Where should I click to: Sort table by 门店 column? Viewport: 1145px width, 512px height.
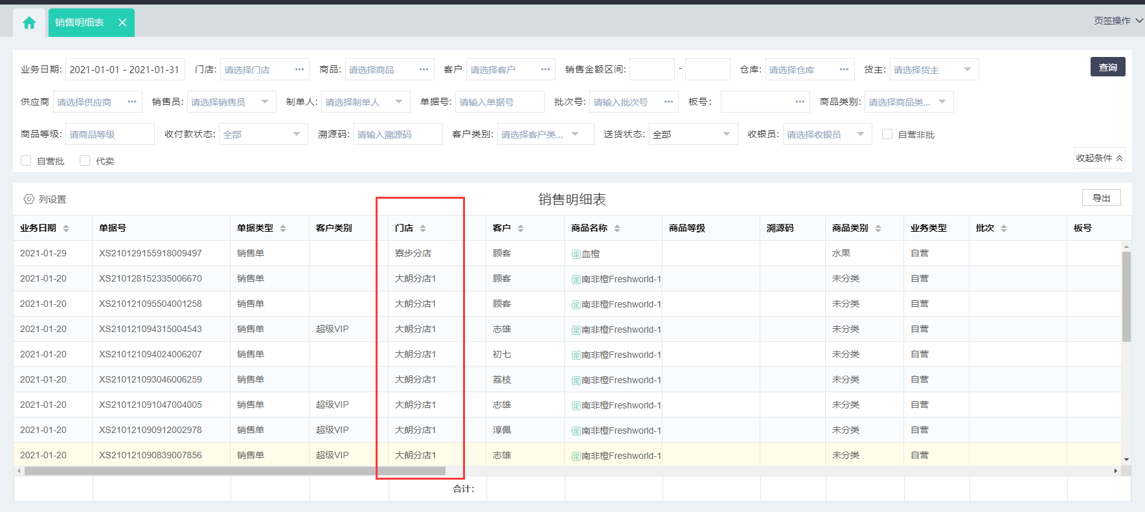tap(423, 228)
